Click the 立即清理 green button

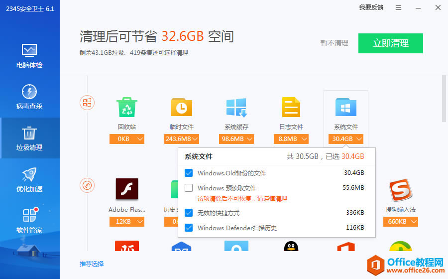[391, 43]
